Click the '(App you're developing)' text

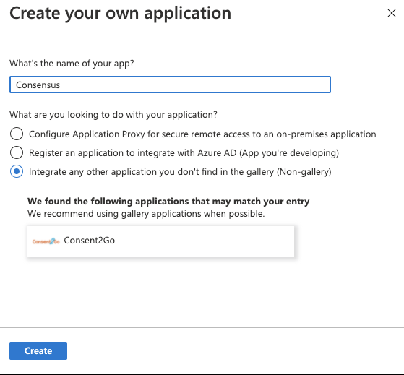(289, 153)
